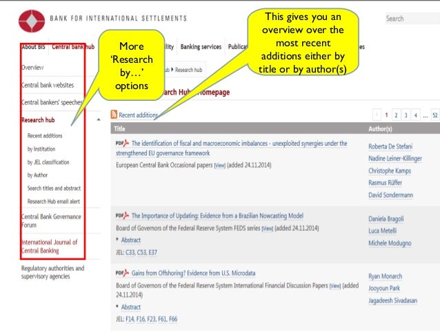Open author Roberta De Stefani
This screenshot has height=331, width=440.
[390, 146]
